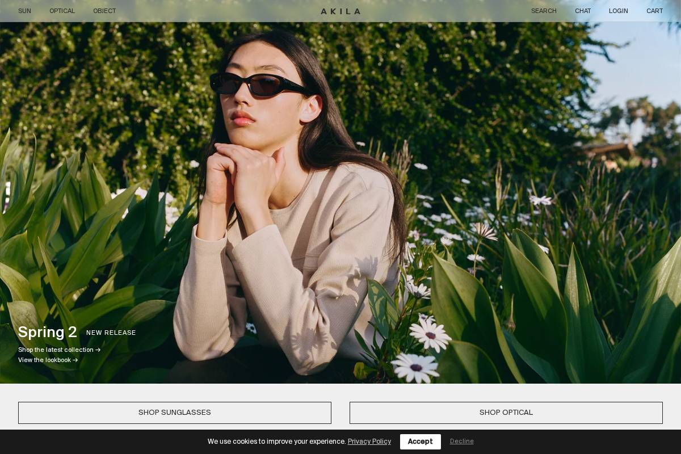Decline the cookie policy
Screen dimensions: 681x454
tap(461, 442)
